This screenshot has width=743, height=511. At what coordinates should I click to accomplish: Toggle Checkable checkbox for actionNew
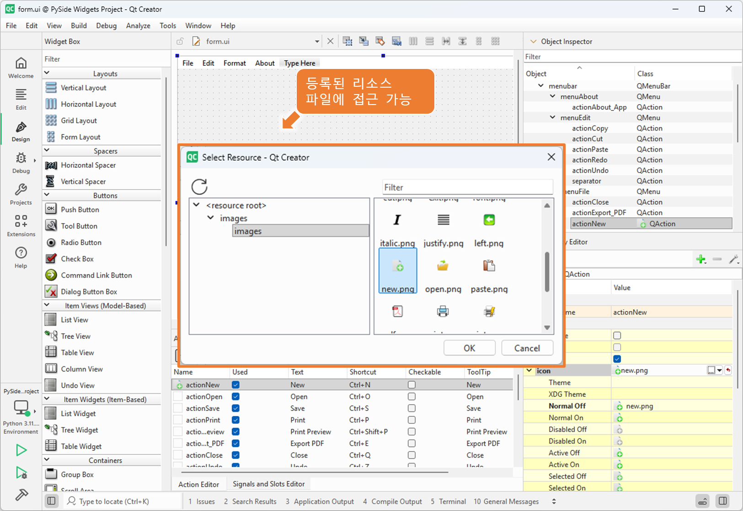click(412, 385)
